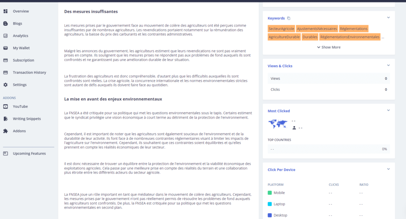Click the Keywords panel title

tap(276, 18)
